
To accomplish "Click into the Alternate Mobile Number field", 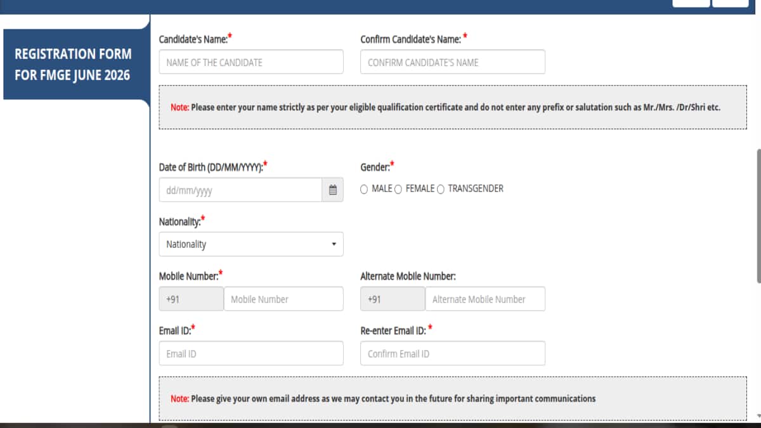I will click(485, 299).
